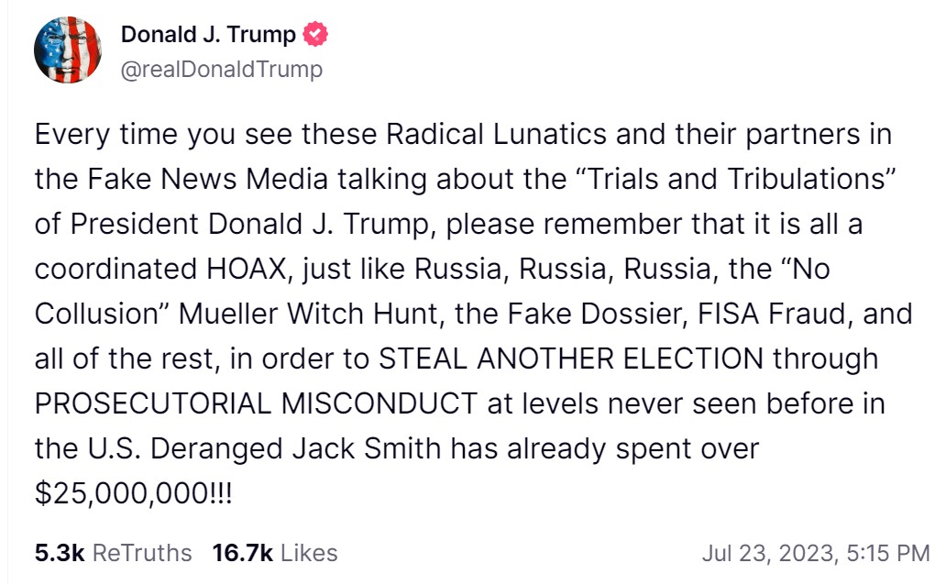Click the red verified badge icon
The image size is (946, 585).
tap(316, 36)
